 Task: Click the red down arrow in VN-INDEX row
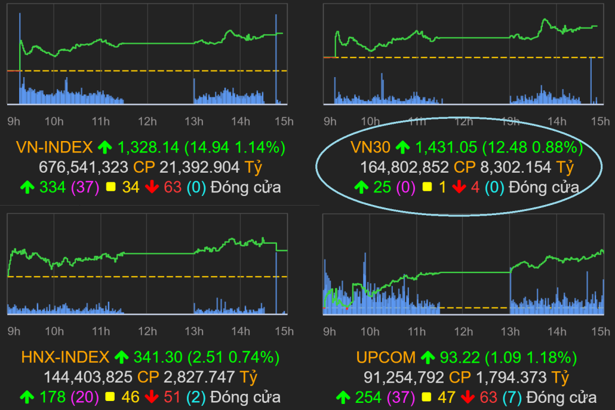click(152, 188)
